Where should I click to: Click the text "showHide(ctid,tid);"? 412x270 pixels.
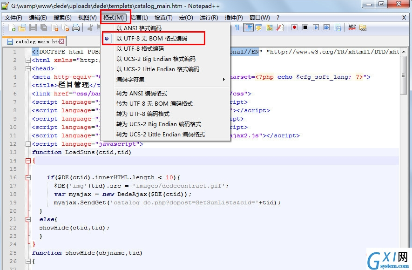[x=74, y=228]
